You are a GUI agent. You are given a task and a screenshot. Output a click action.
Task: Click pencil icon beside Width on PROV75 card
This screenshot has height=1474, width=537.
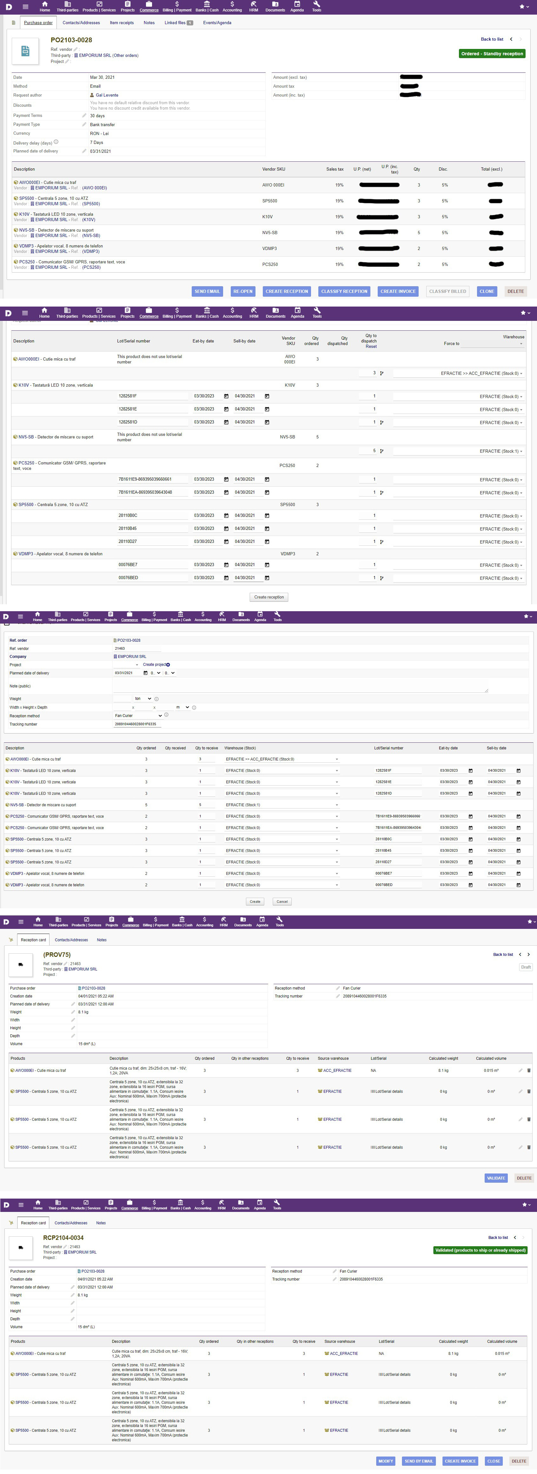point(73,1020)
